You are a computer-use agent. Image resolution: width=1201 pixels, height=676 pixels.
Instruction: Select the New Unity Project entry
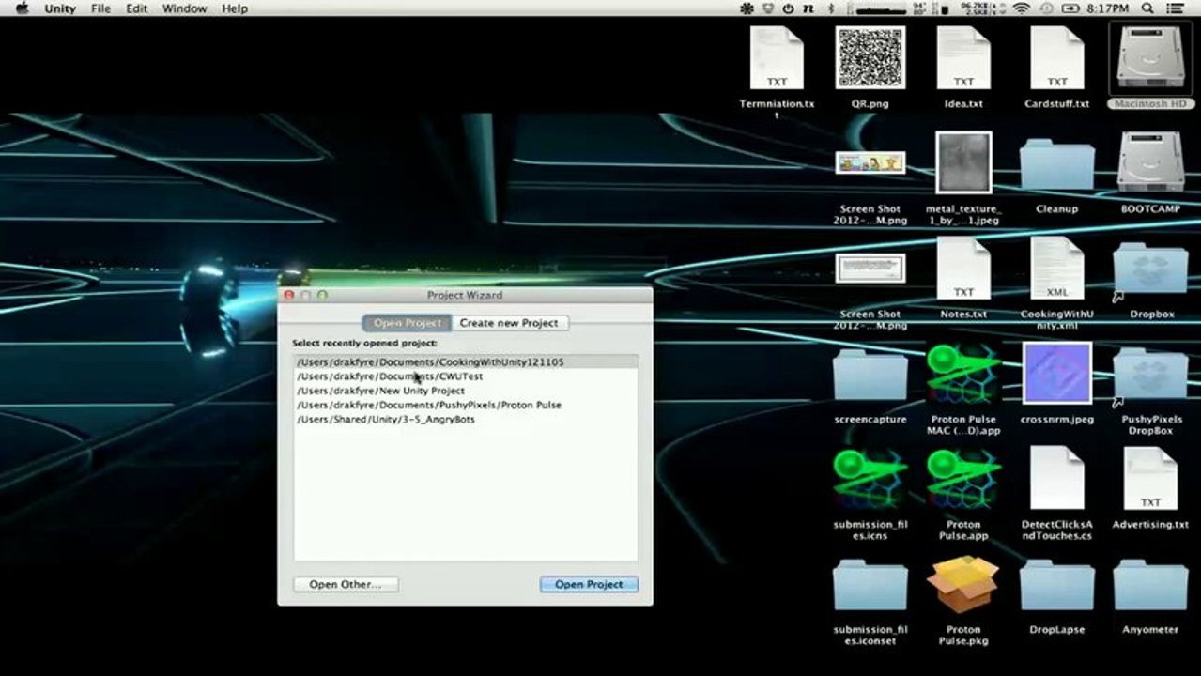(466, 391)
